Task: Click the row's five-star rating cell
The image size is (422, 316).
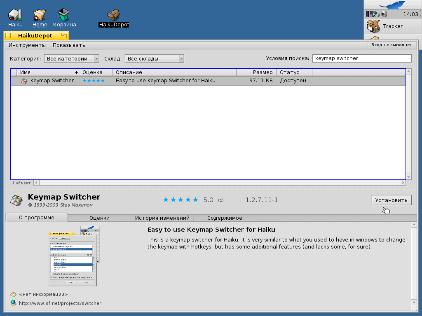Action: click(x=94, y=81)
